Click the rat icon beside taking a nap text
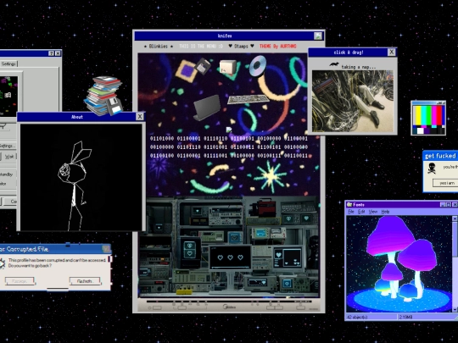 (334, 64)
